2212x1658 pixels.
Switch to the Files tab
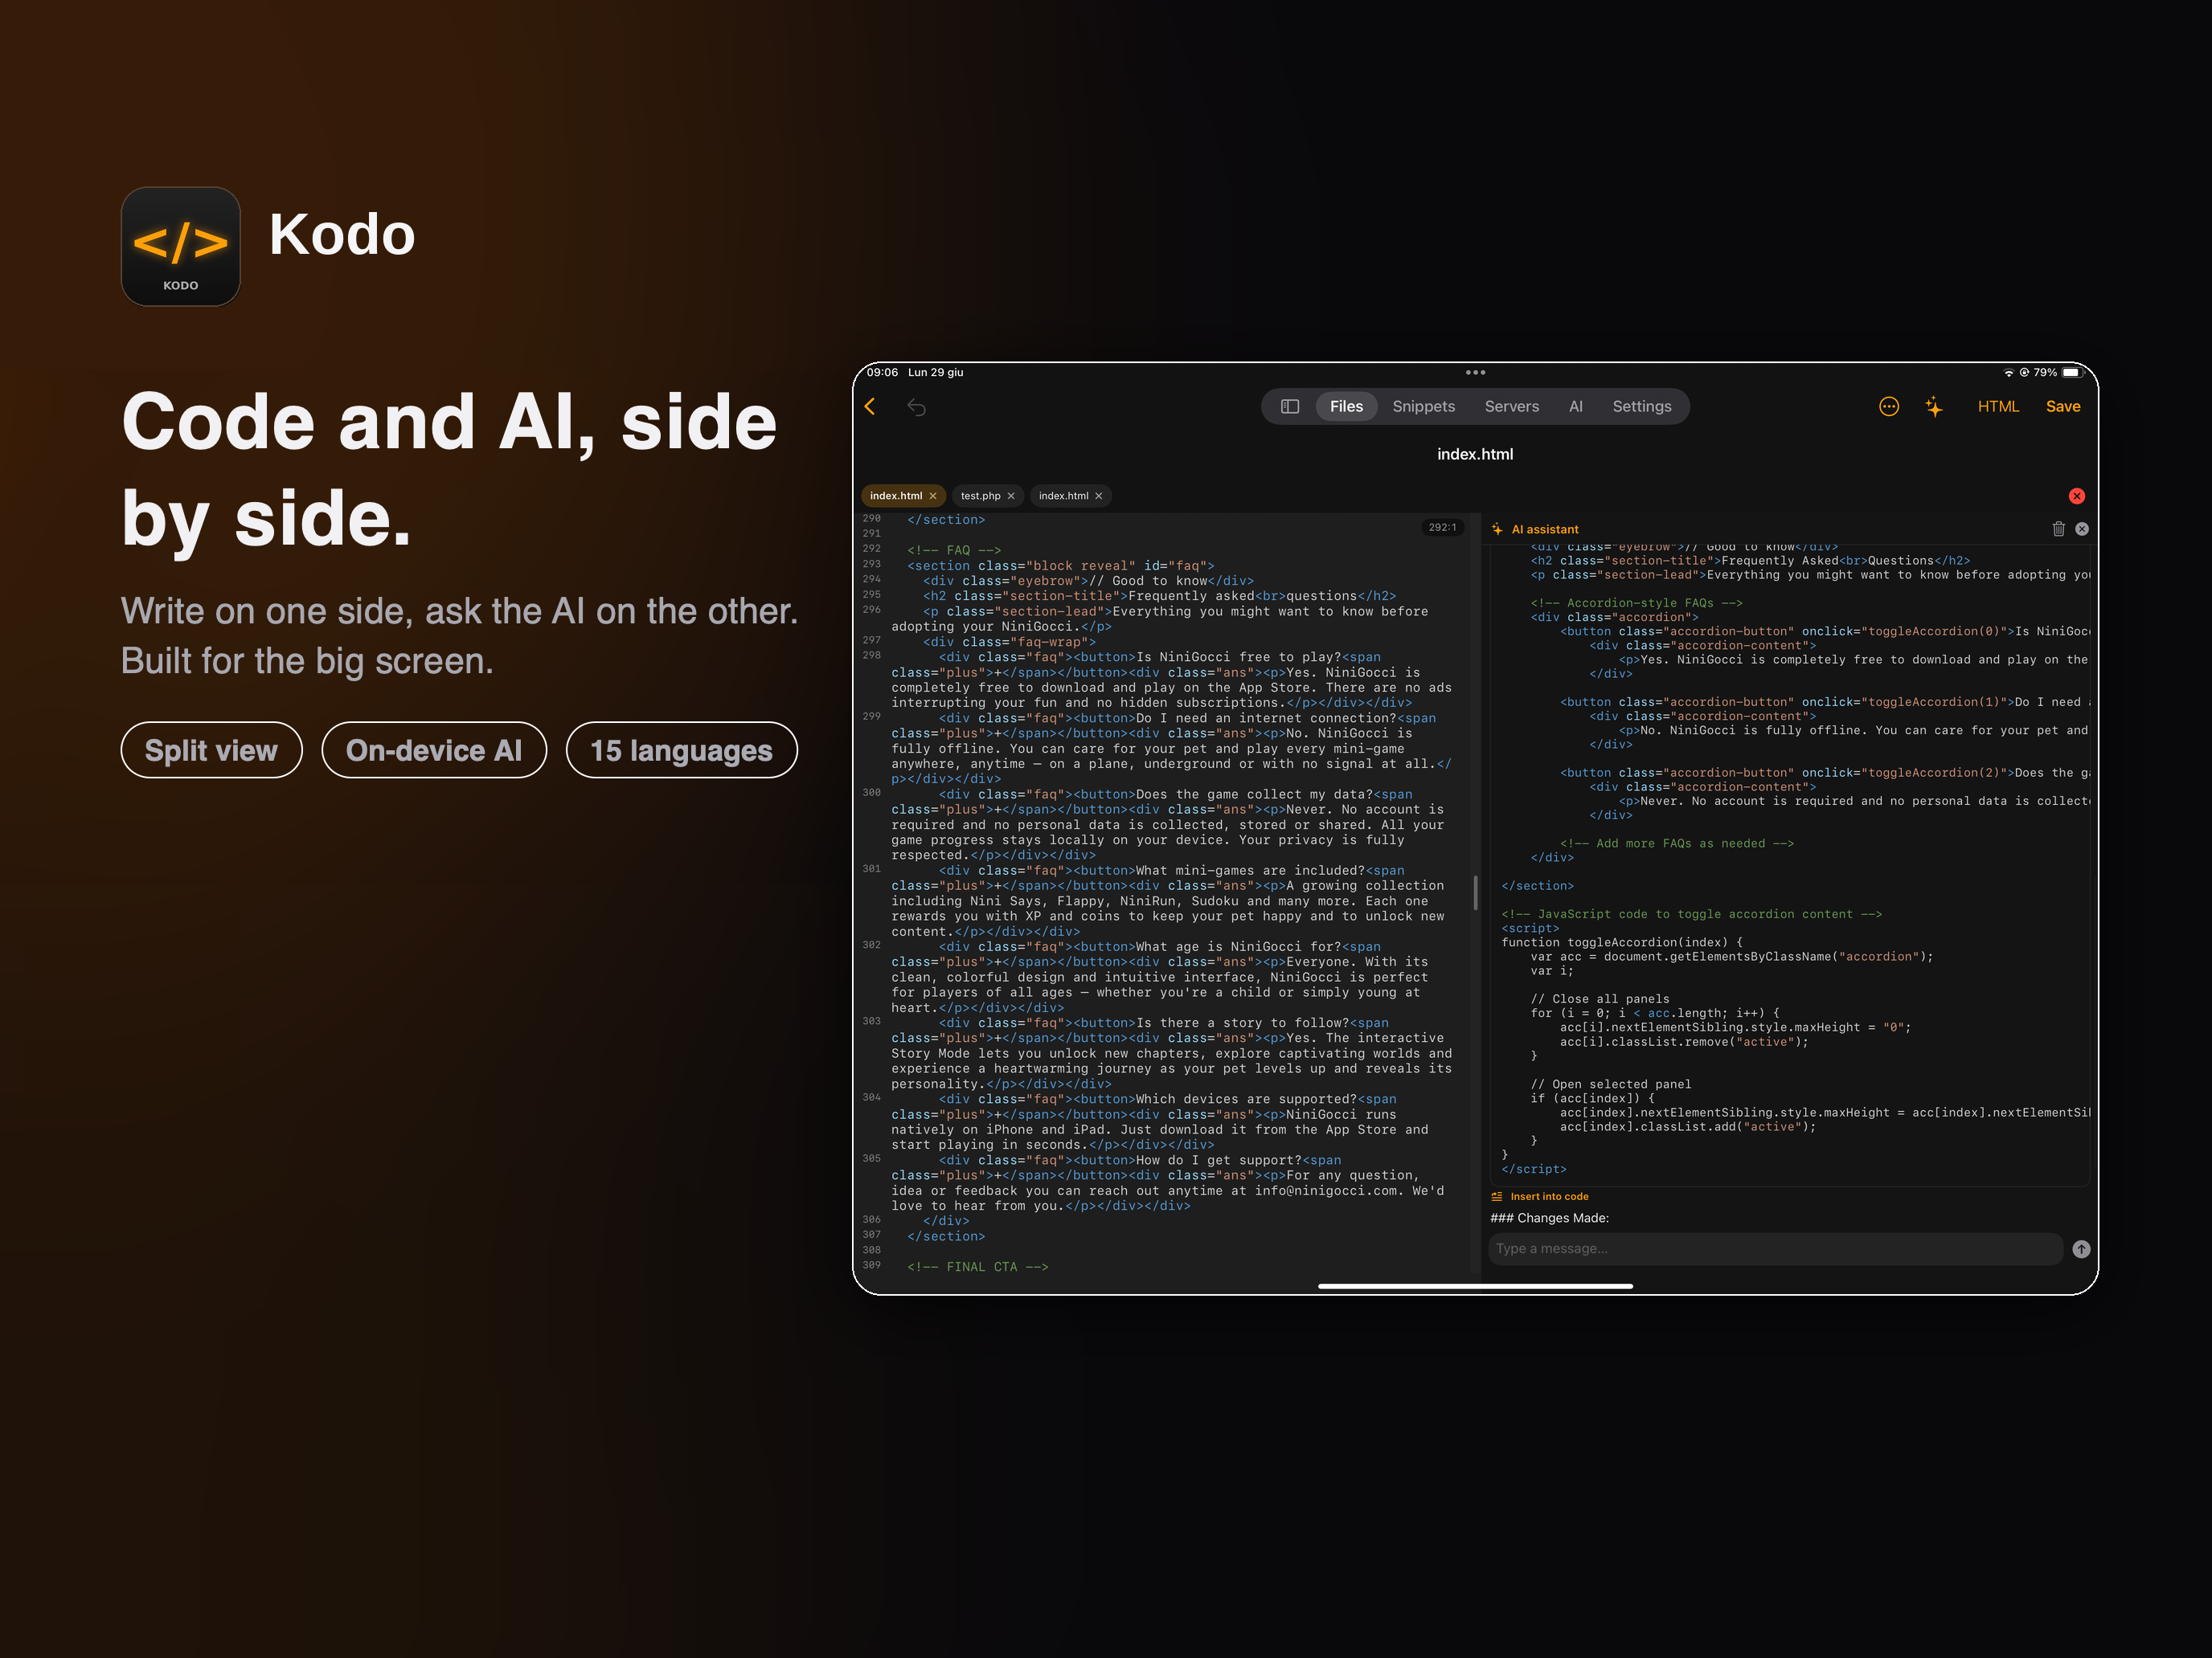pyautogui.click(x=1346, y=406)
